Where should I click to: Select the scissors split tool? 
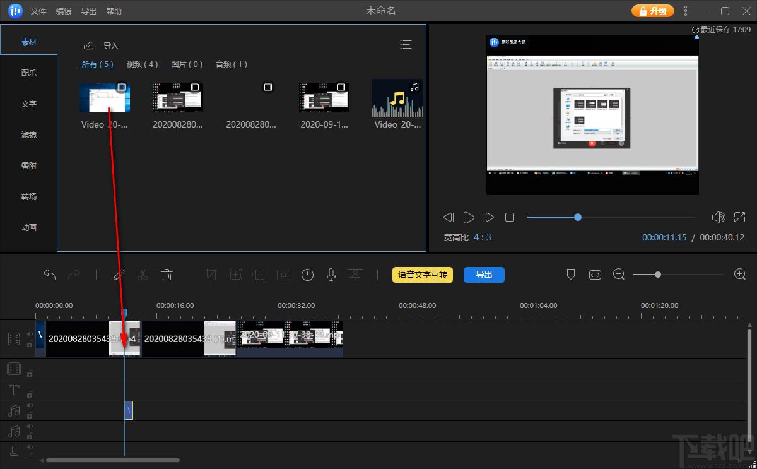click(143, 275)
